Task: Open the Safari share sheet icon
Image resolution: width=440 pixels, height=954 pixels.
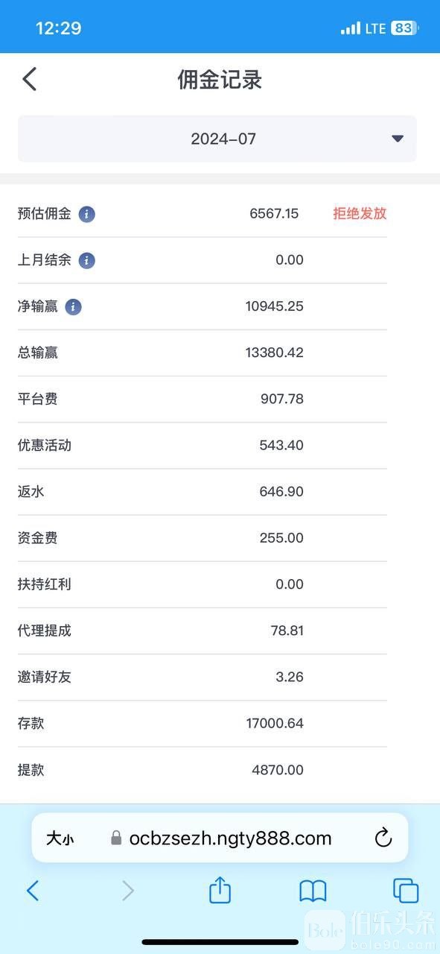Action: (x=220, y=890)
